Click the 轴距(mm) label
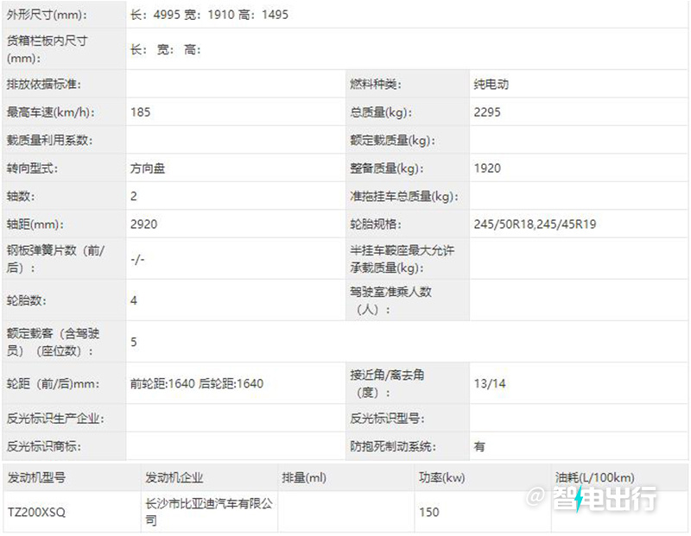The image size is (691, 536). pos(35,224)
